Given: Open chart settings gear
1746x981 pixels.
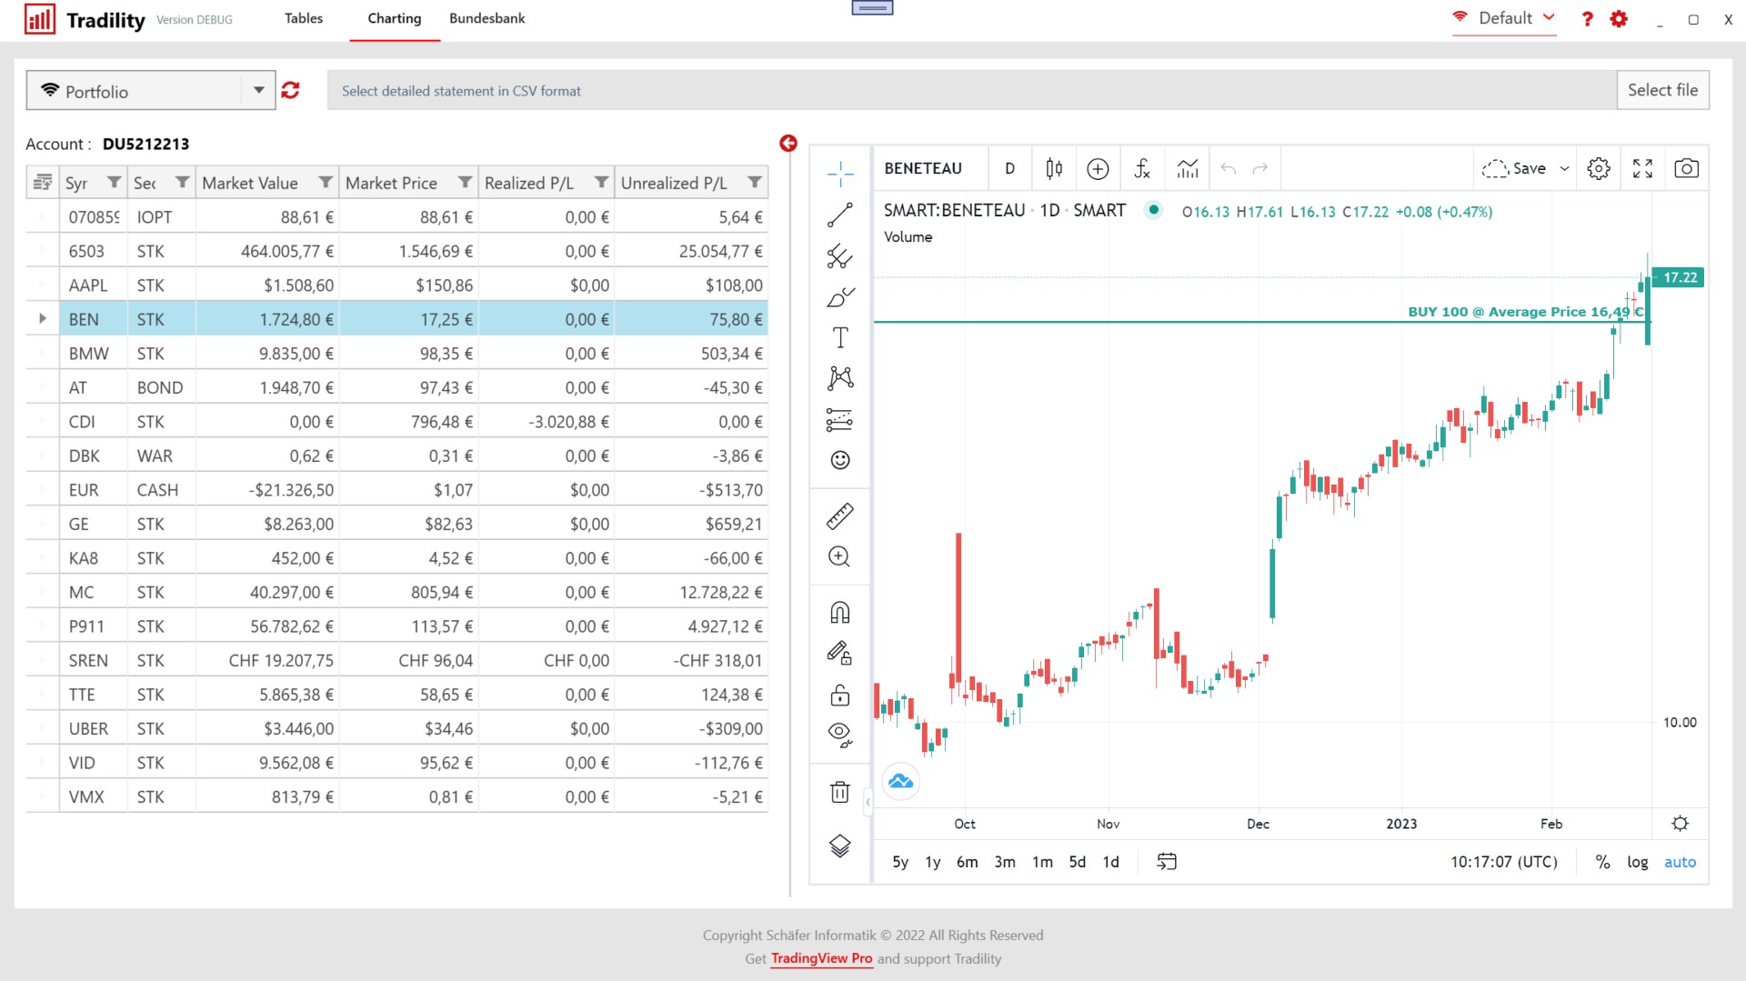Looking at the screenshot, I should coord(1599,168).
